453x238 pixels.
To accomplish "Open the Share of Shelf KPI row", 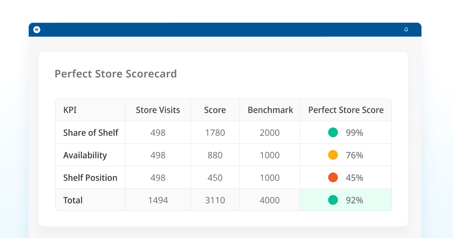I will [91, 133].
